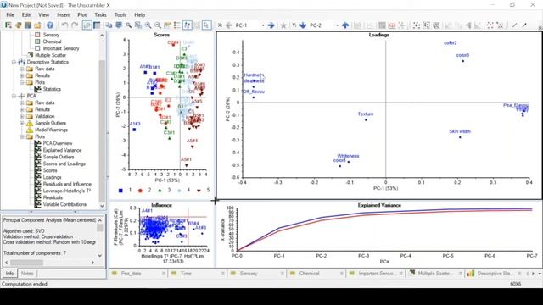The height and width of the screenshot is (305, 543).
Task: Click the Copy plot icon in toolbar
Action: [x=109, y=25]
